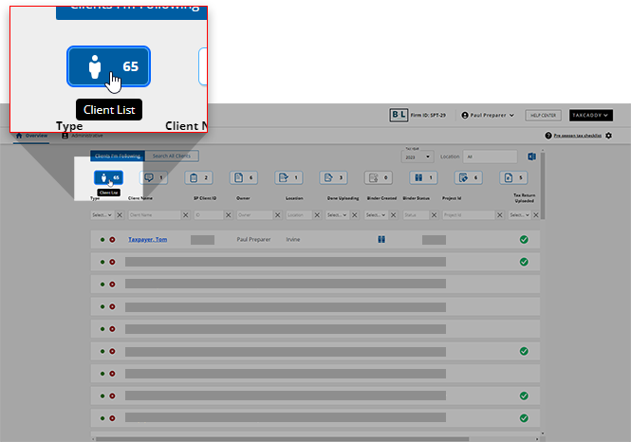Click the Location field showing All
This screenshot has height=442, width=631.
tap(491, 157)
